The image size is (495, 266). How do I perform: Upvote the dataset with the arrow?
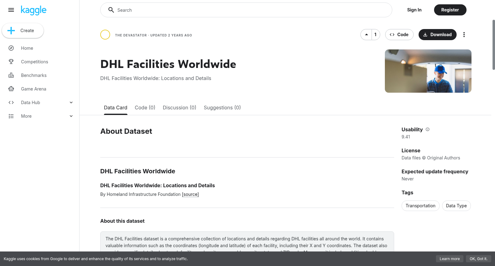coord(366,35)
